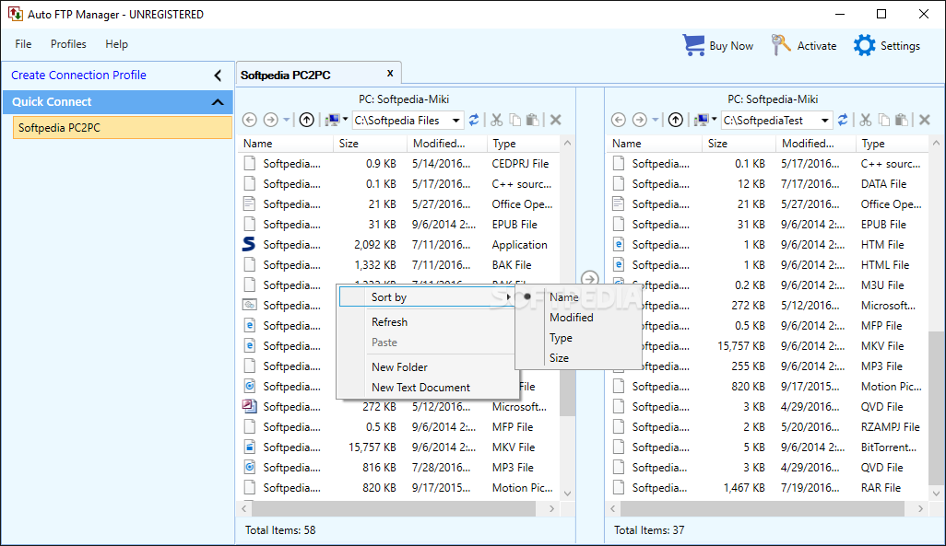
Task: Click the Delete X icon in right pane
Action: click(924, 120)
